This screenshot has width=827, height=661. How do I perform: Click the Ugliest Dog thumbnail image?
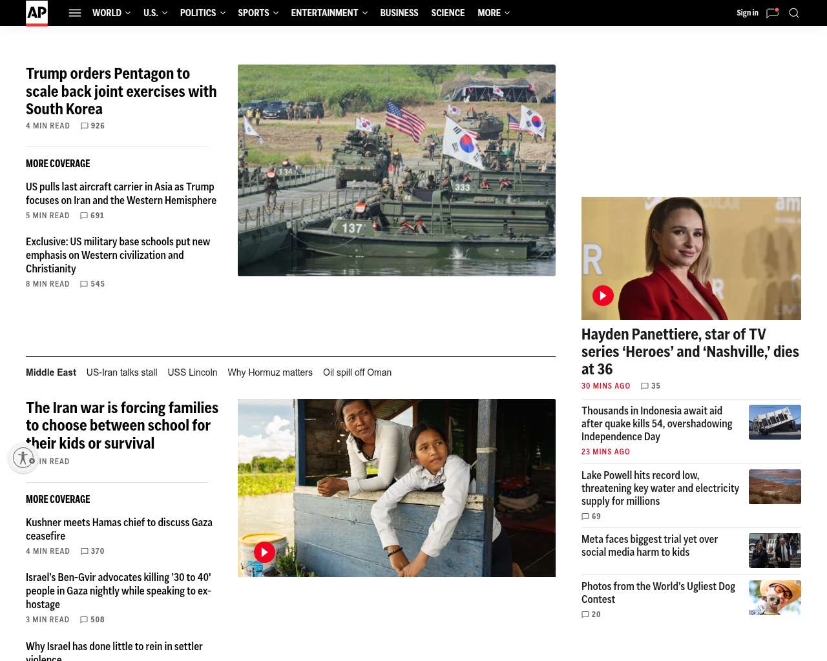pyautogui.click(x=775, y=598)
